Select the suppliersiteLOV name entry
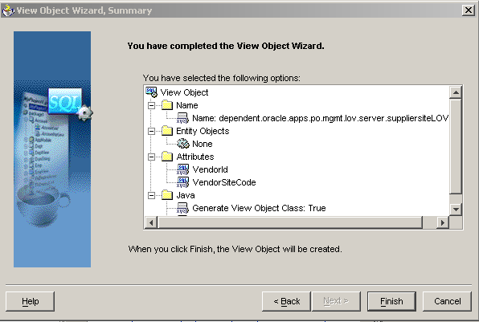The image size is (479, 322). click(320, 118)
